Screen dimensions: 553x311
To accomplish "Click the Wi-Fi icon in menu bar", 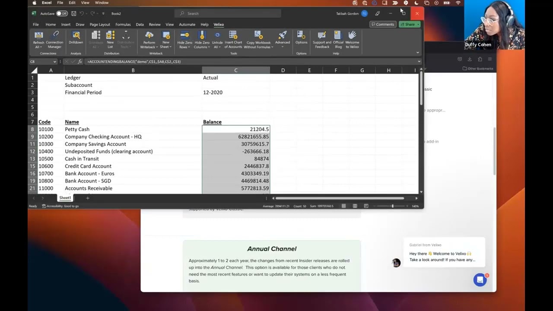I will [458, 3].
